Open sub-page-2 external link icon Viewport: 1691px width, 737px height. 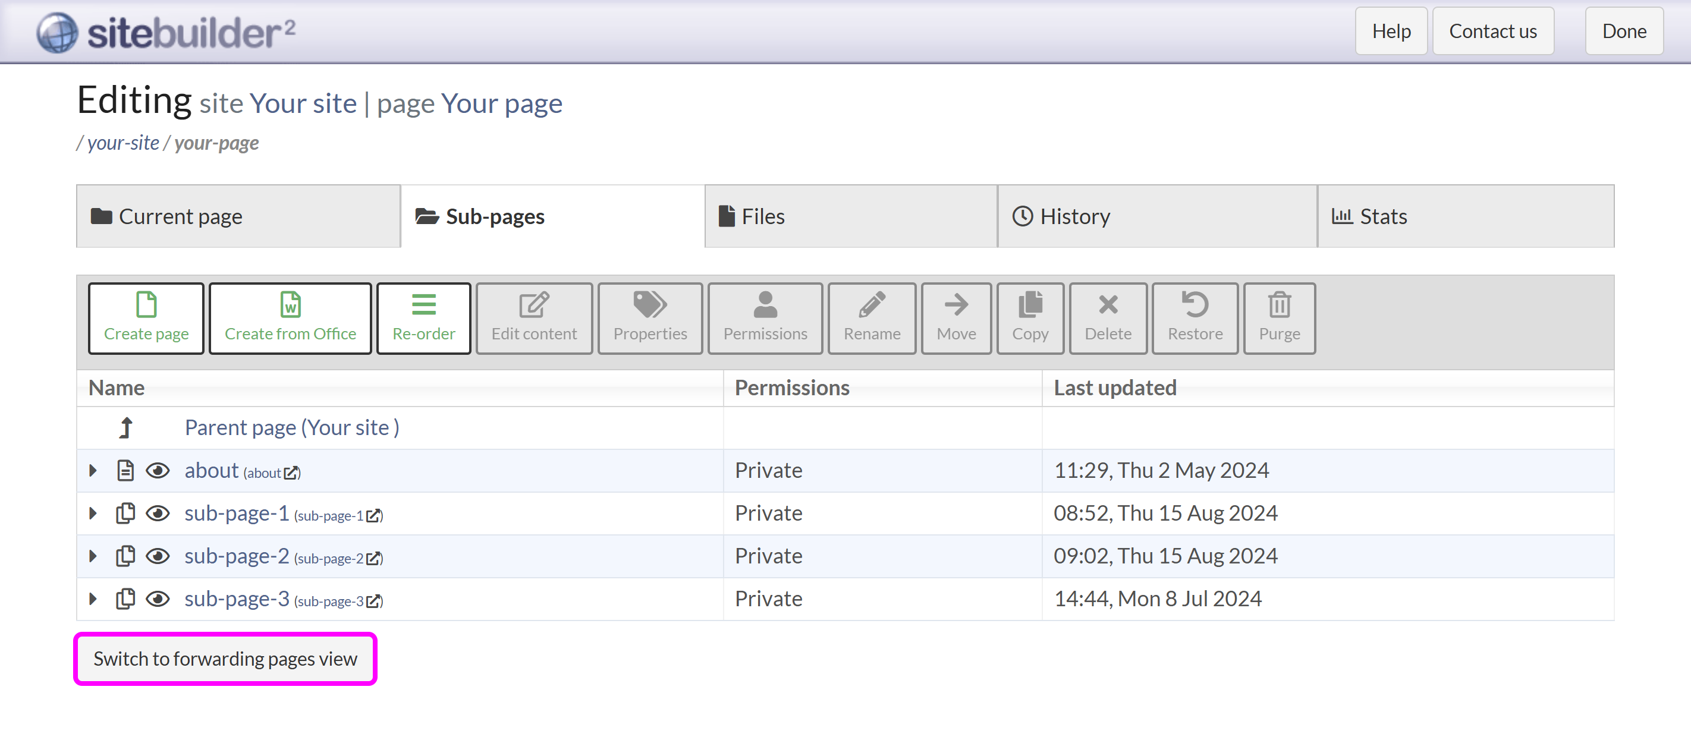(373, 559)
